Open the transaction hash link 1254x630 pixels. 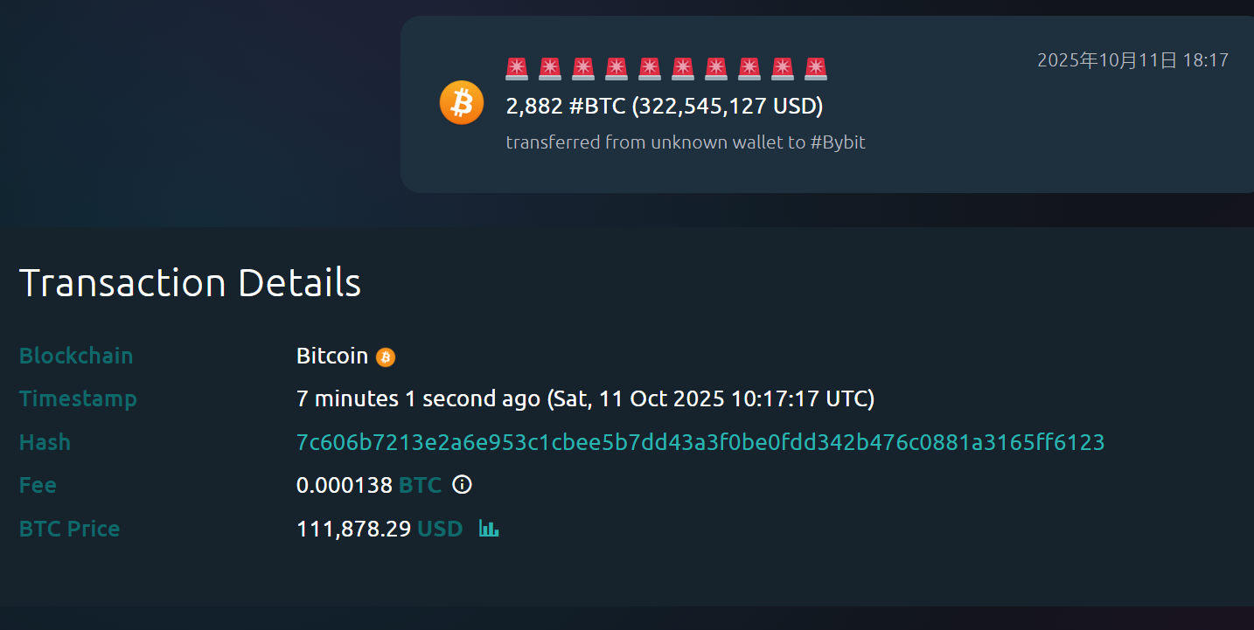[x=700, y=442]
